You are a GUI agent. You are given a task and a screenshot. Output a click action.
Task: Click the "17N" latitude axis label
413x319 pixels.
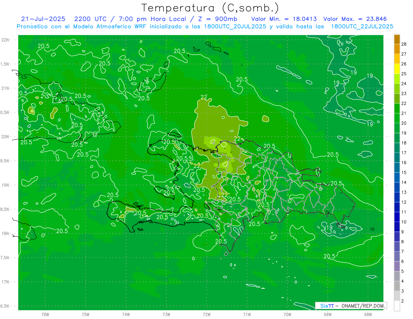point(5,282)
